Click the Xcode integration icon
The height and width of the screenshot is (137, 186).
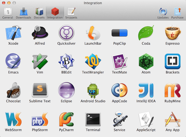[13, 33]
